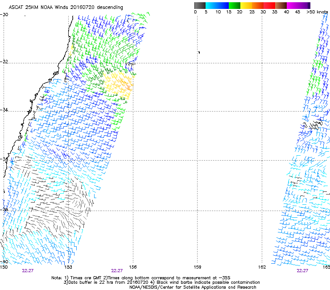Click the '>50 knots' legend label
The width and height of the screenshot is (330, 290).
click(317, 12)
